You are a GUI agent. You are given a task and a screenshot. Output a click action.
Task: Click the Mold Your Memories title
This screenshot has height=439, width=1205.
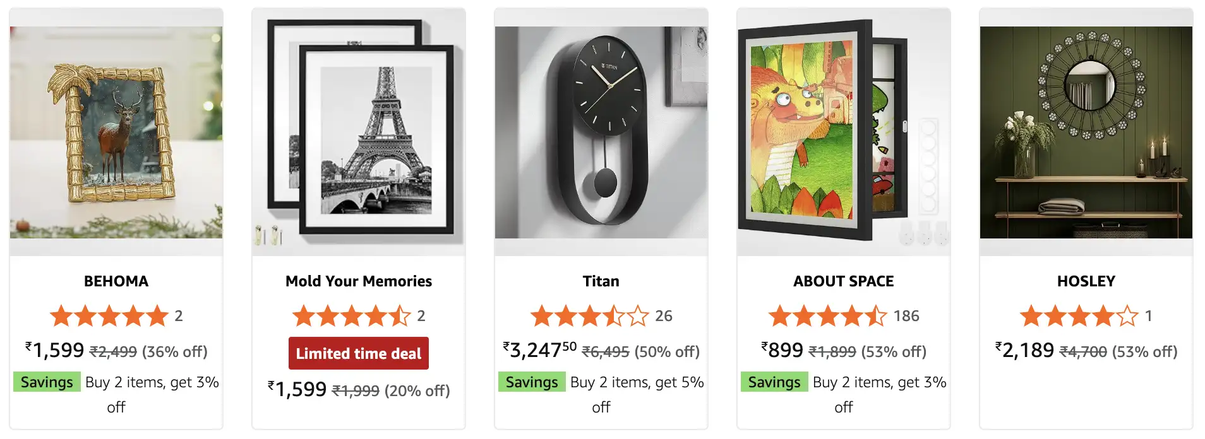(x=358, y=281)
